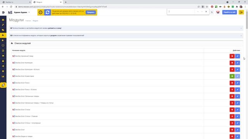Edit NeoSeo Блог Связанные товары module
This screenshot has width=248, height=139.
coord(238,96)
